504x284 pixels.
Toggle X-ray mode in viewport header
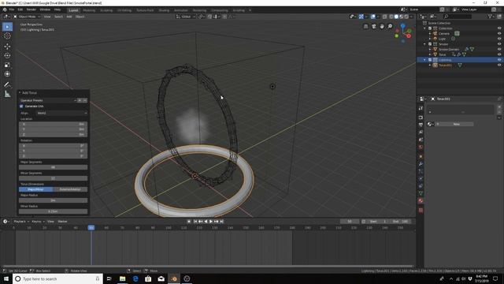tap(384, 17)
